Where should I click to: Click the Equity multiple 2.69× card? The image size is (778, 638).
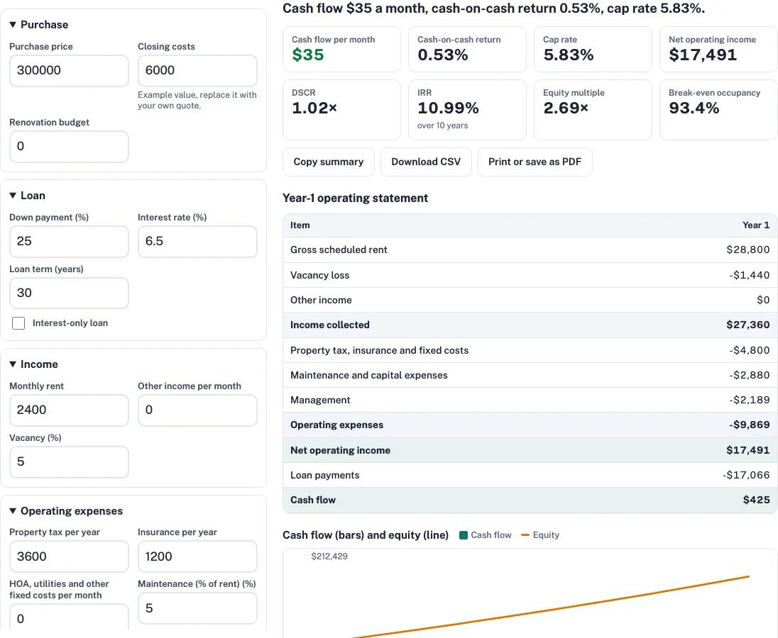pos(593,110)
